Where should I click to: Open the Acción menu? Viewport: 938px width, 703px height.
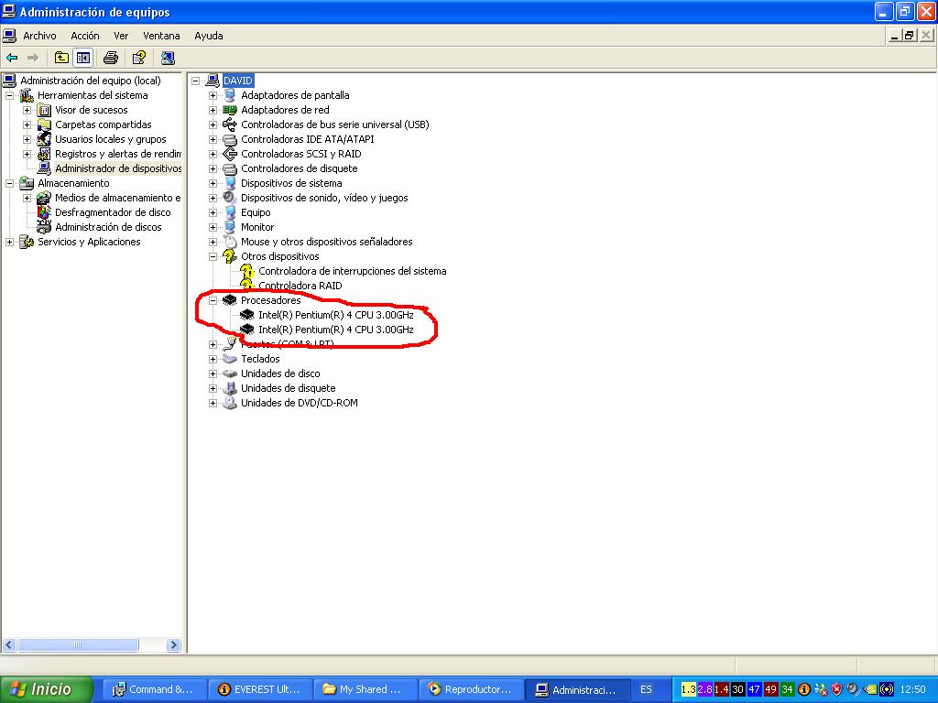coord(85,36)
